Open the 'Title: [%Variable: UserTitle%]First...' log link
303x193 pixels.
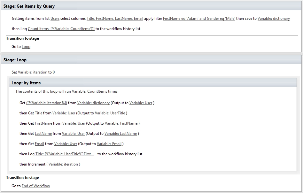[x=64, y=154]
